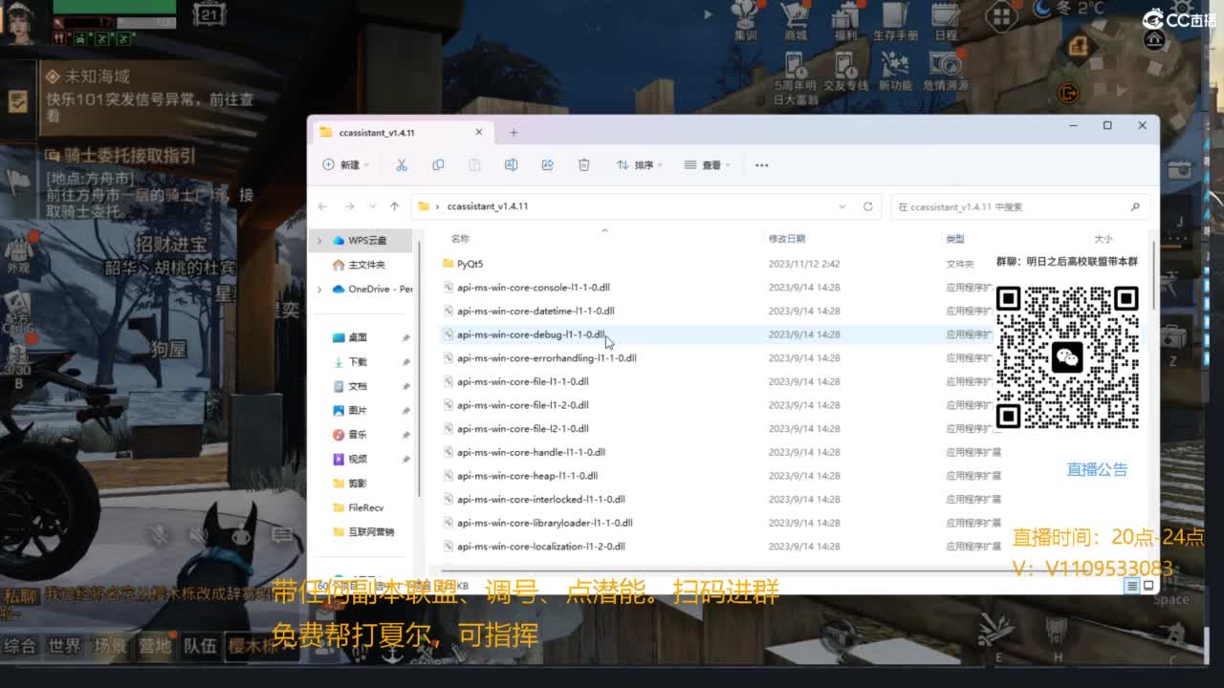Select the 世界 chat channel tab
Screen dimensions: 1224x688
[x=65, y=646]
